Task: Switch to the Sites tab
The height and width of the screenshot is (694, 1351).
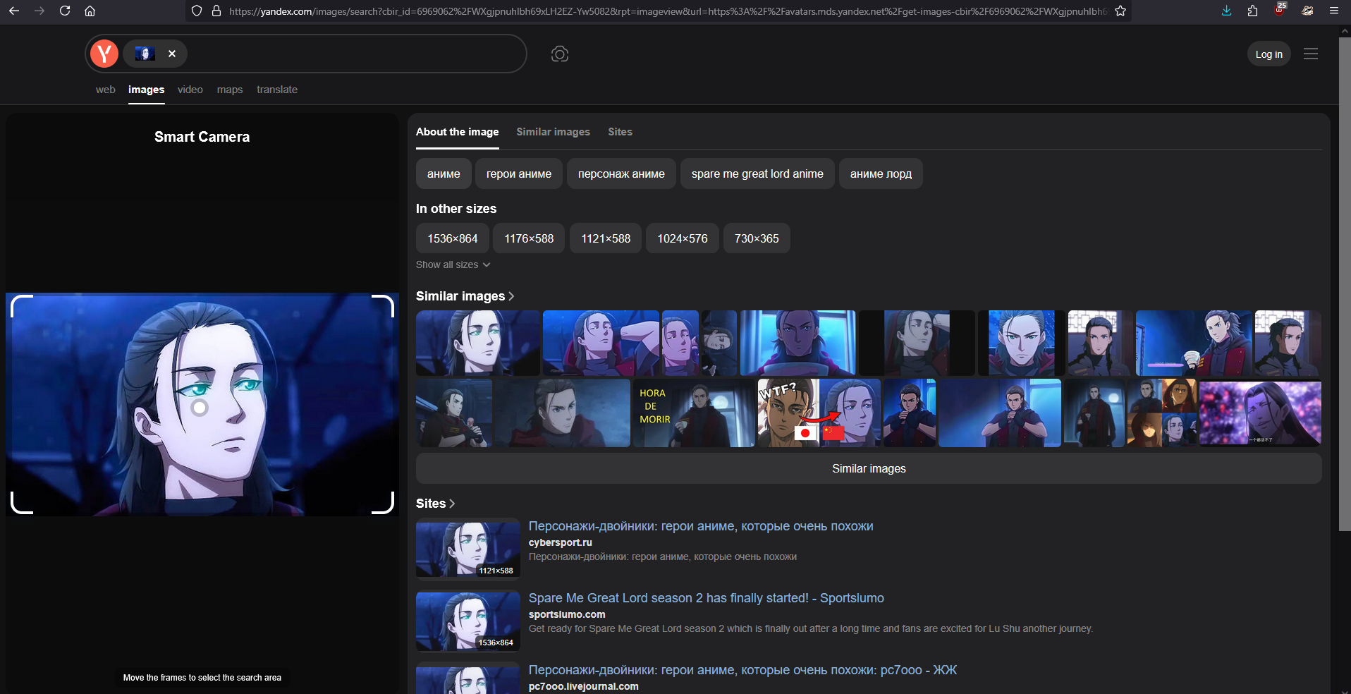Action: 620,132
